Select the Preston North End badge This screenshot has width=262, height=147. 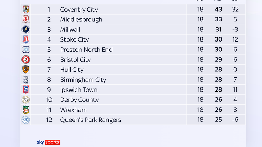coord(26,50)
